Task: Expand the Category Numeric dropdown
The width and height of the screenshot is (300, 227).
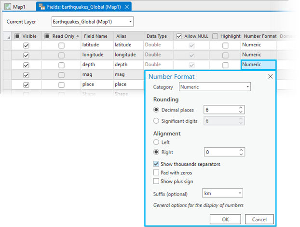Action: (215, 87)
